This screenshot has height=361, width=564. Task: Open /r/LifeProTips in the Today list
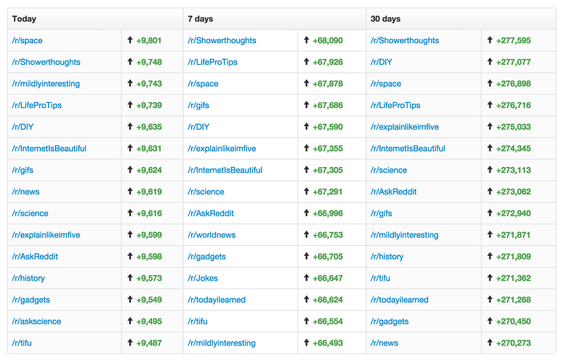click(37, 105)
